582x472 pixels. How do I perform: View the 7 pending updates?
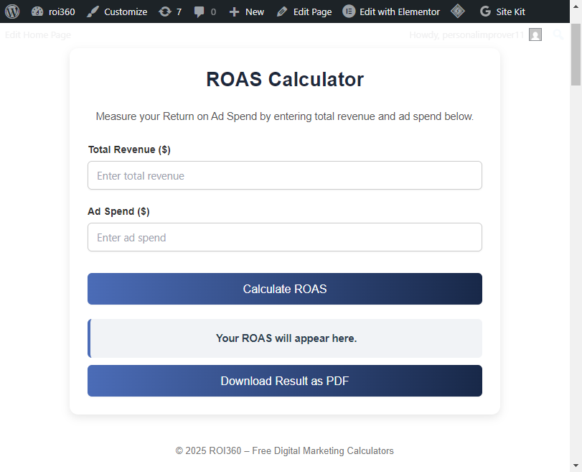click(170, 11)
